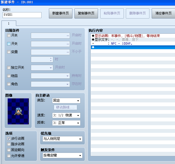Click the 复制事件页 button
This screenshot has width=175, height=164.
click(86, 13)
